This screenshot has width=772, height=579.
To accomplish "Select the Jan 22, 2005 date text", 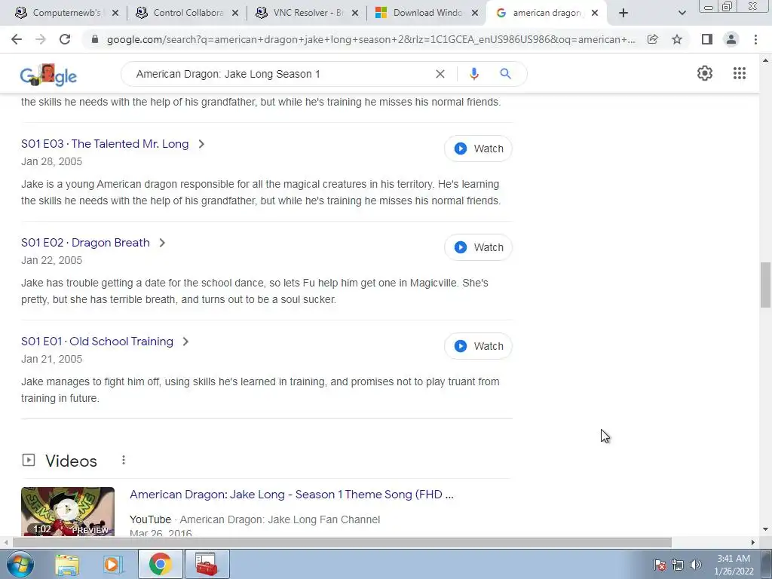I will click(52, 260).
